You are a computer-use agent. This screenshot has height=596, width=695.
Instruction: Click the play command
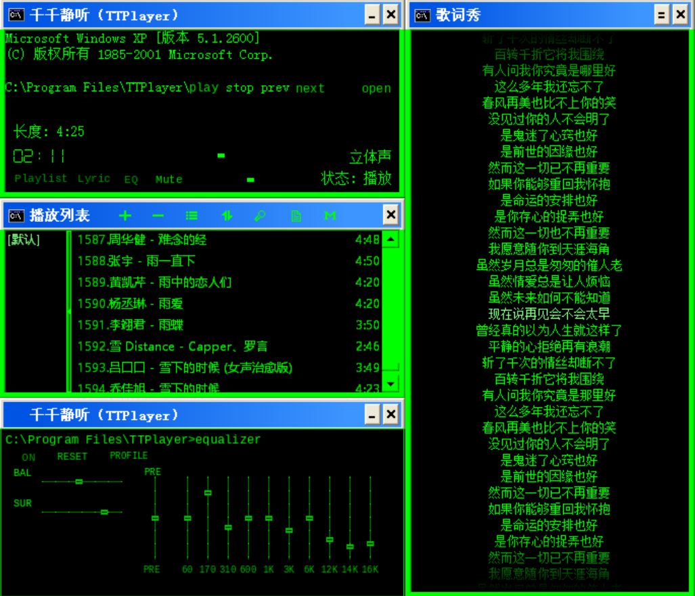click(x=204, y=88)
